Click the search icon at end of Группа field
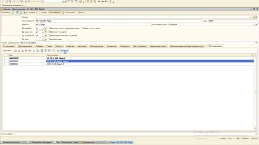This screenshot has width=259, height=145. 256,17
